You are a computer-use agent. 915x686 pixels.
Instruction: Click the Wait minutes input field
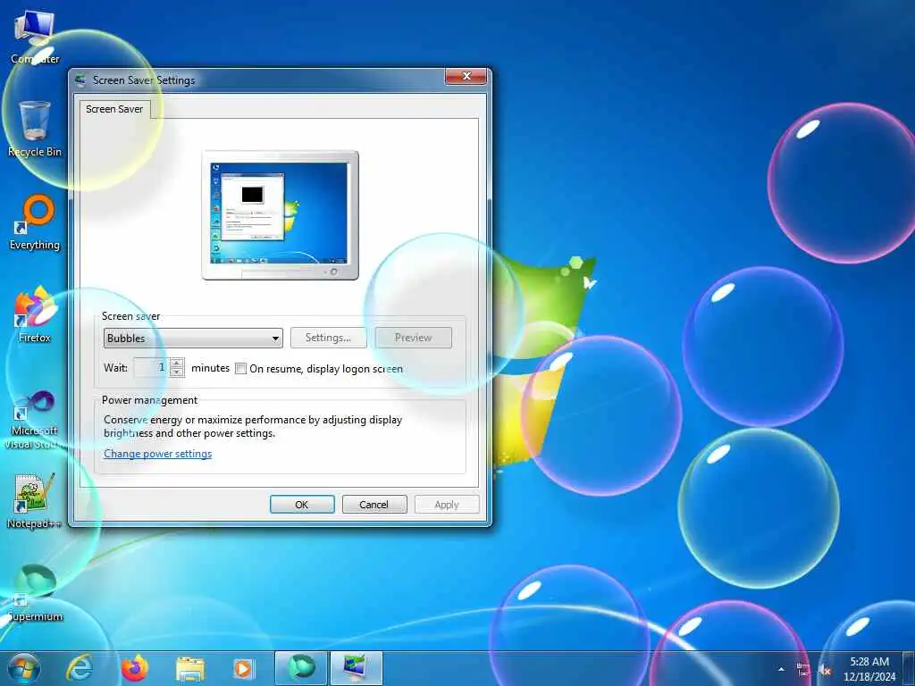152,367
